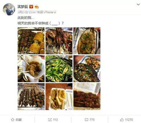This screenshot has width=141, height=123.
Task: Click the repost share icon
Action: coord(50,120)
